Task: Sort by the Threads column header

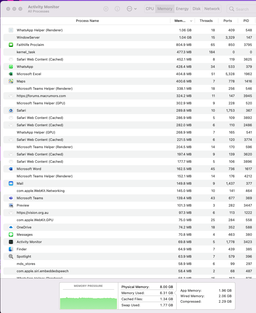Action: [206, 21]
